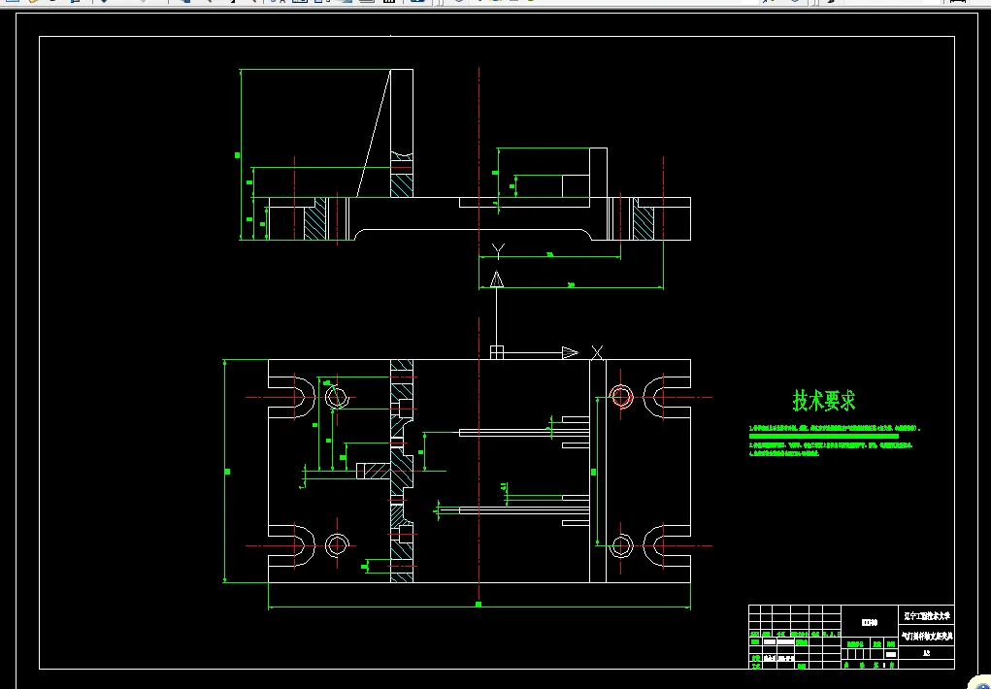Viewport: 991px width, 689px height.
Task: Select the red-highlighted circle in plan view
Action: coord(621,397)
